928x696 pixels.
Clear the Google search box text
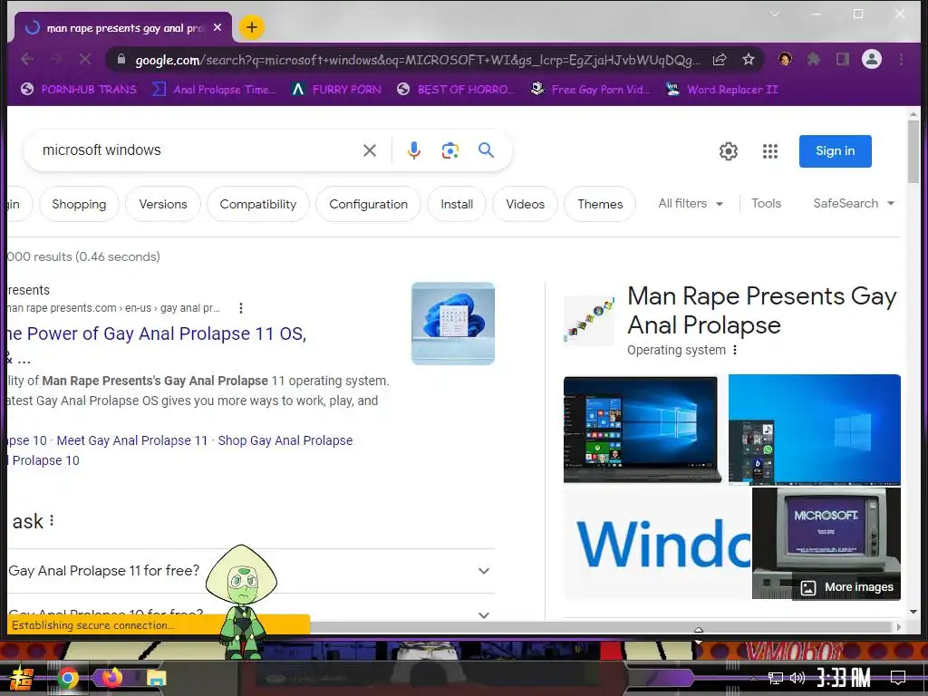(x=370, y=150)
